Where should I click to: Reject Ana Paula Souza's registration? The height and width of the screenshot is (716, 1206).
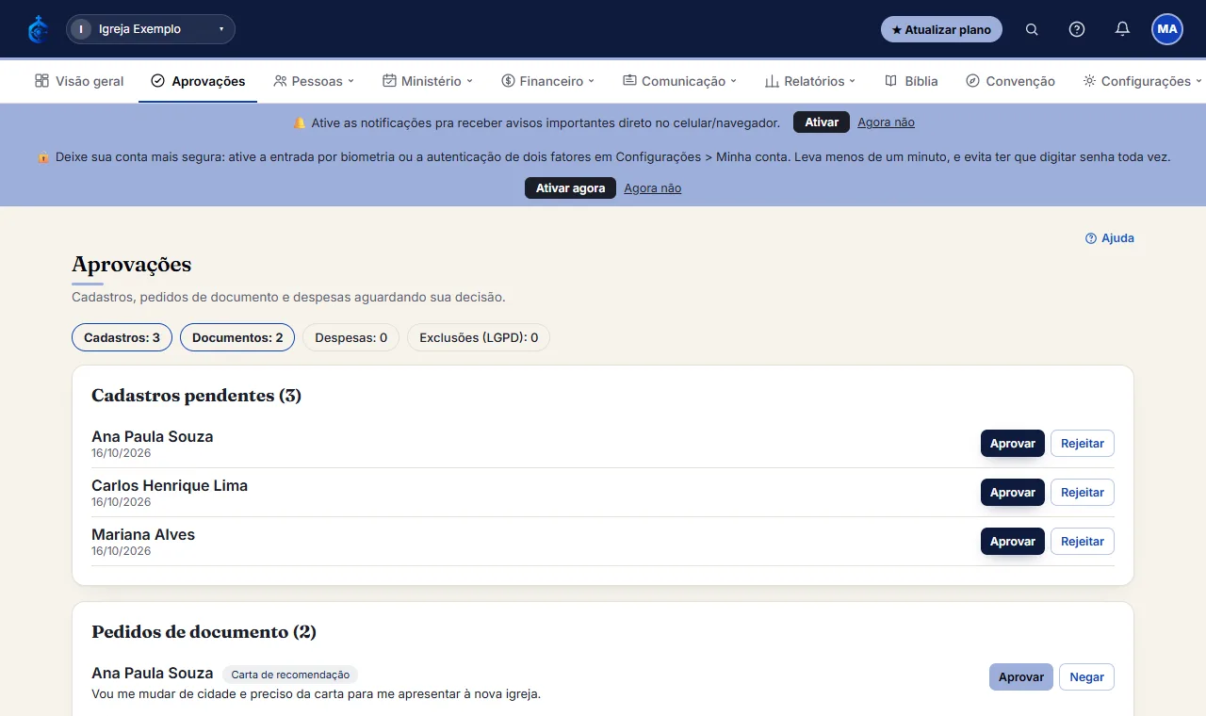(1083, 443)
